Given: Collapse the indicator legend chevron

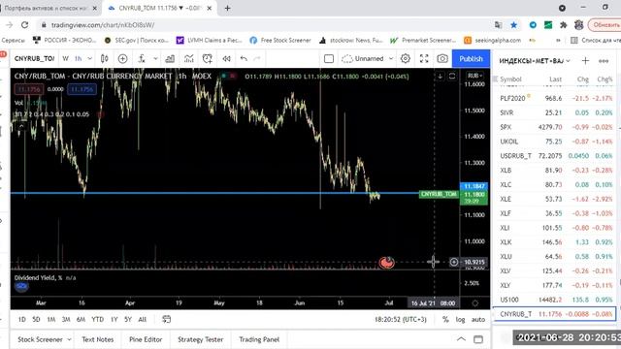Looking at the screenshot, I should point(21,126).
